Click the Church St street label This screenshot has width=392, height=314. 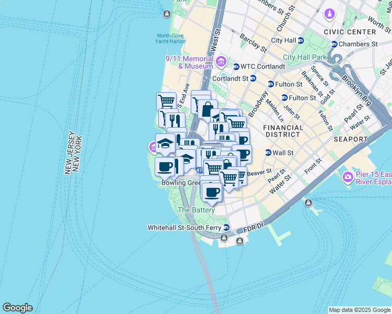tap(286, 18)
